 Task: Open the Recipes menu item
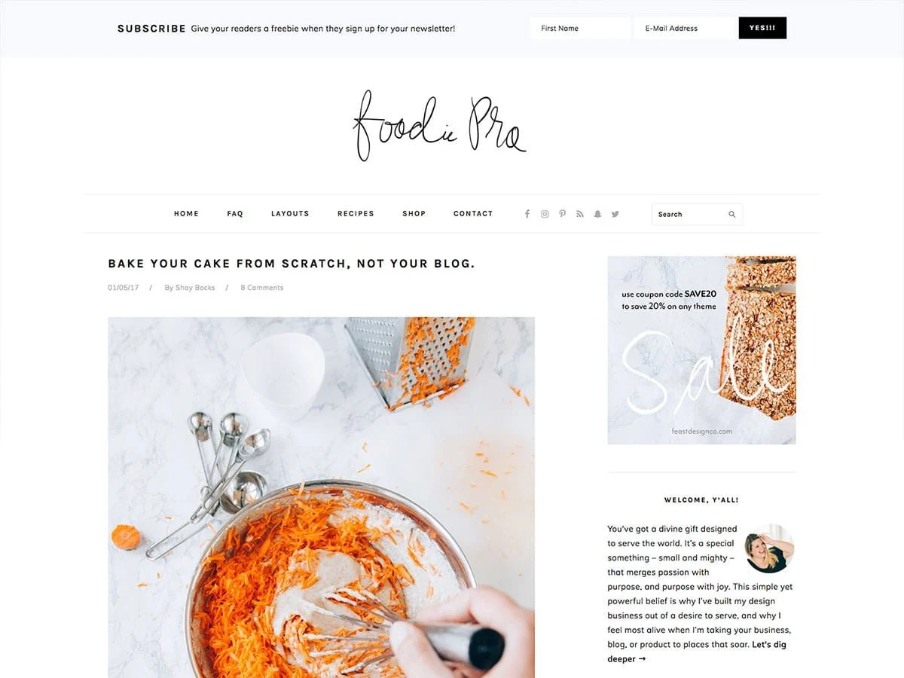tap(356, 214)
